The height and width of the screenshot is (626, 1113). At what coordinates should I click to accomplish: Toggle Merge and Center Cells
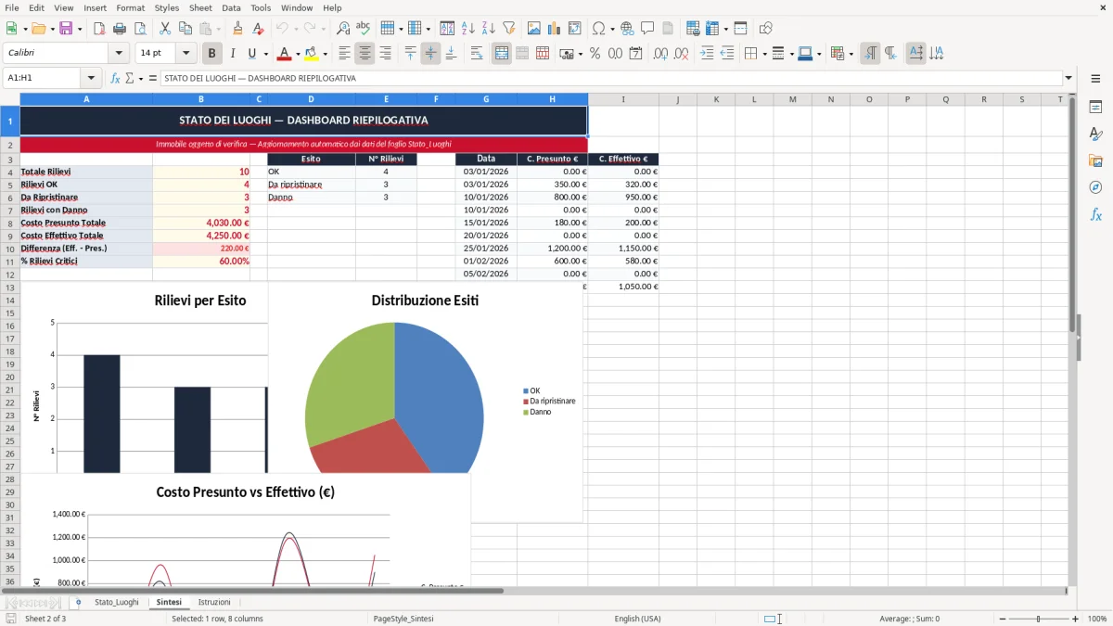click(x=502, y=54)
